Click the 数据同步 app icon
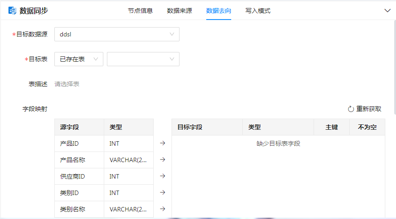Image resolution: width=396 pixels, height=219 pixels. (x=12, y=11)
